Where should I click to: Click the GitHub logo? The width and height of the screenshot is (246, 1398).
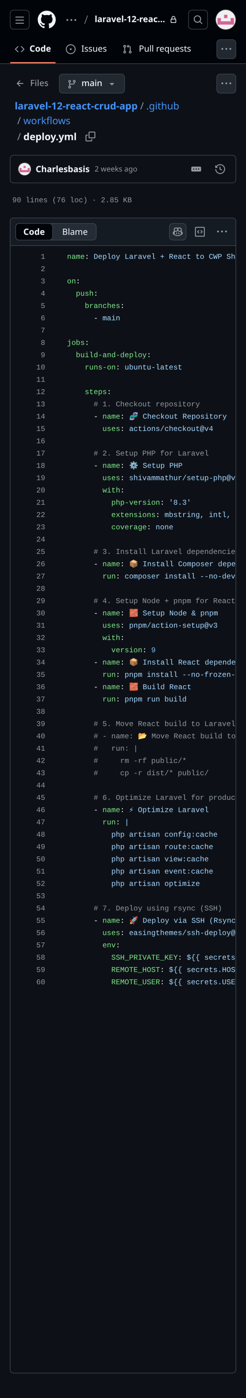point(47,20)
